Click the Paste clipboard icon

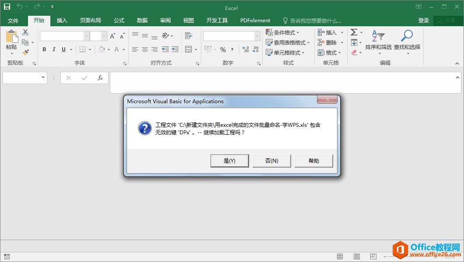[11, 36]
